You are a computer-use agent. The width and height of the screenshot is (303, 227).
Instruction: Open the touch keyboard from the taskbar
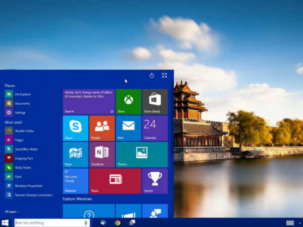pyautogui.click(x=290, y=223)
